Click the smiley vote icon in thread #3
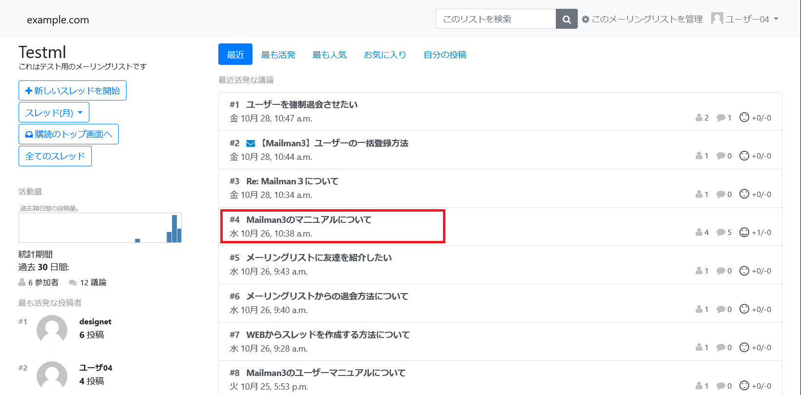Screen dimensions: 801x395 (x=744, y=194)
